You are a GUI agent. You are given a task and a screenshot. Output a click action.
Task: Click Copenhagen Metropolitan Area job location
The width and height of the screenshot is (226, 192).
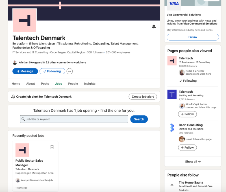(34, 173)
